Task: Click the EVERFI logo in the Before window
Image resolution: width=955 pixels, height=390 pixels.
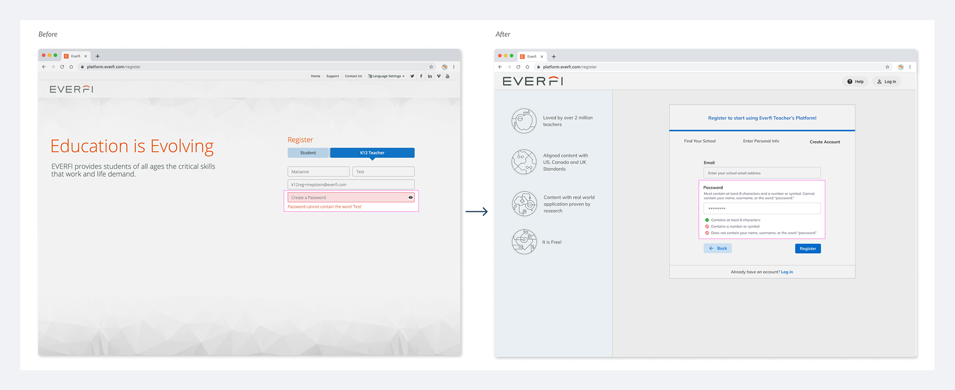Action: click(x=71, y=89)
